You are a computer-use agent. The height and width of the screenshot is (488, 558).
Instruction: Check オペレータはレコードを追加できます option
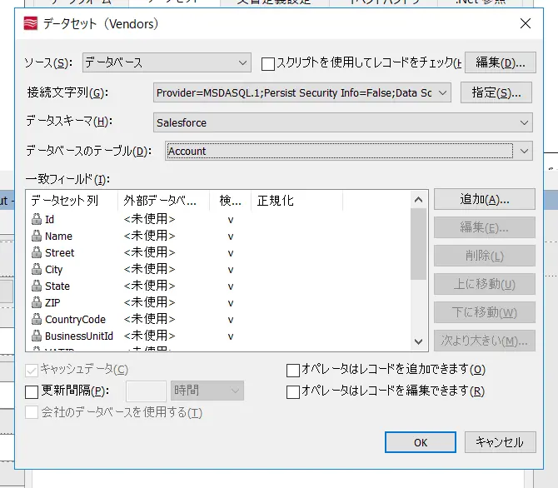pos(293,371)
